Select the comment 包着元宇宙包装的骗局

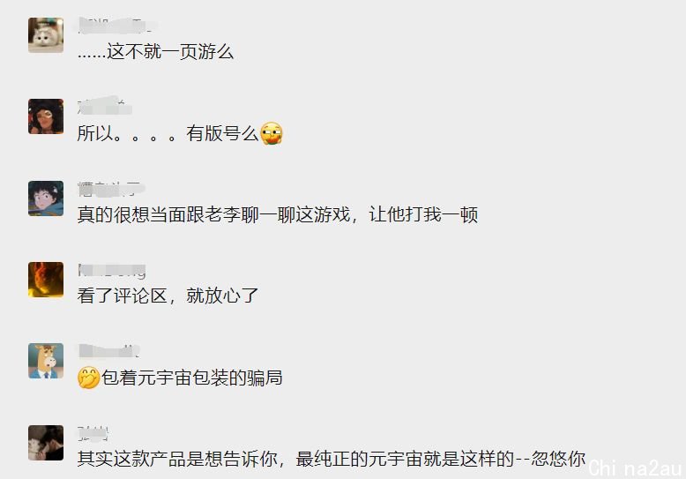[x=180, y=378]
